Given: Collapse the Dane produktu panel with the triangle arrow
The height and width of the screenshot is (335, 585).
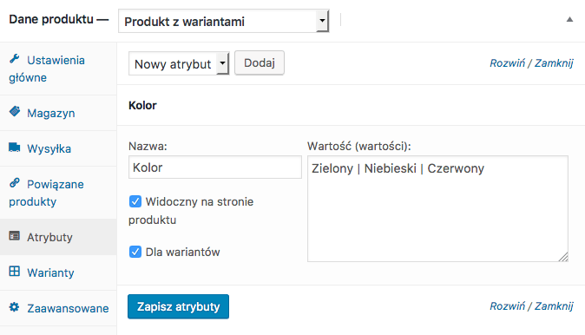Looking at the screenshot, I should pos(569,19).
